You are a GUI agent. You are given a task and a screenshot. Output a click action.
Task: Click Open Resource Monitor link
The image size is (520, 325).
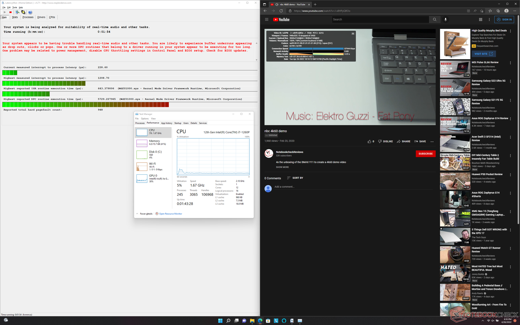coord(170,214)
